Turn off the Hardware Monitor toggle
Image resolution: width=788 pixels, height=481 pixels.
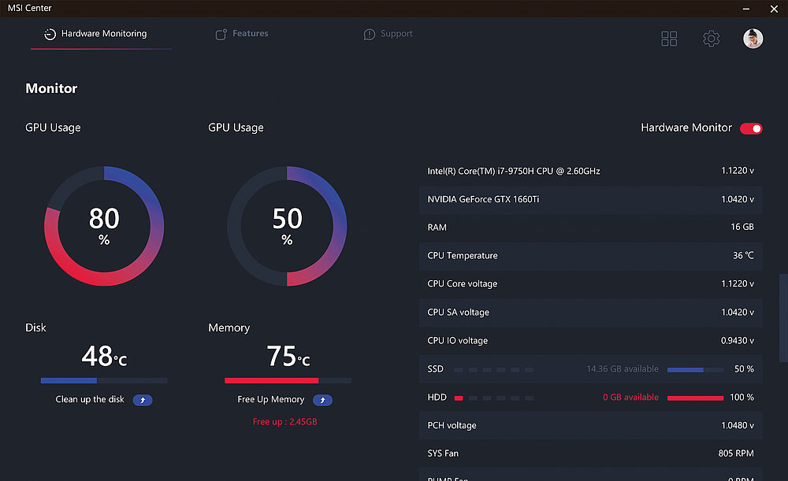point(751,128)
